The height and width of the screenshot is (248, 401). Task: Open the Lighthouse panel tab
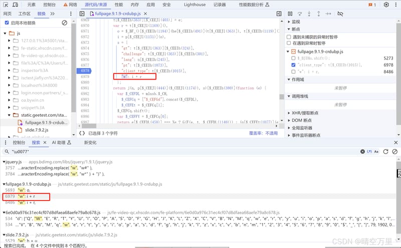click(x=194, y=4)
